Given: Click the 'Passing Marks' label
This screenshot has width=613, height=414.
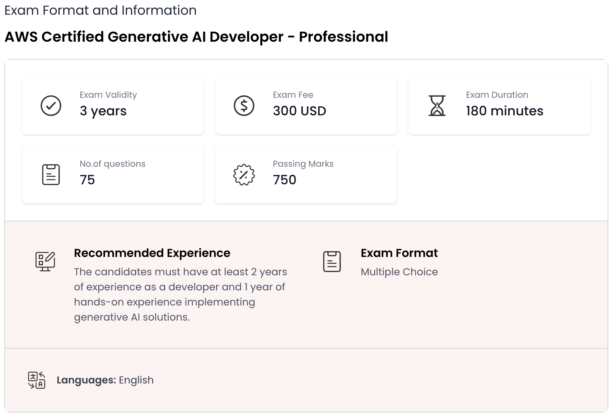Looking at the screenshot, I should 303,164.
